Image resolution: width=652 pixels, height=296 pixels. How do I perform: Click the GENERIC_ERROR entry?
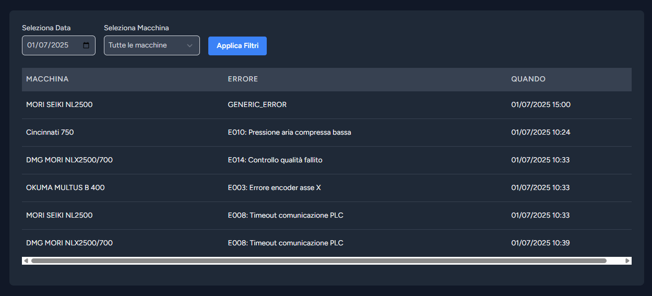[x=257, y=105]
